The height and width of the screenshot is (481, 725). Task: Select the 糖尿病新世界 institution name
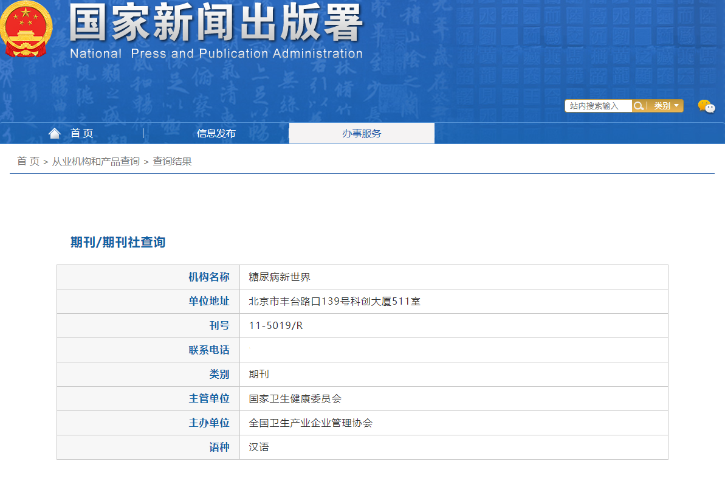point(280,277)
